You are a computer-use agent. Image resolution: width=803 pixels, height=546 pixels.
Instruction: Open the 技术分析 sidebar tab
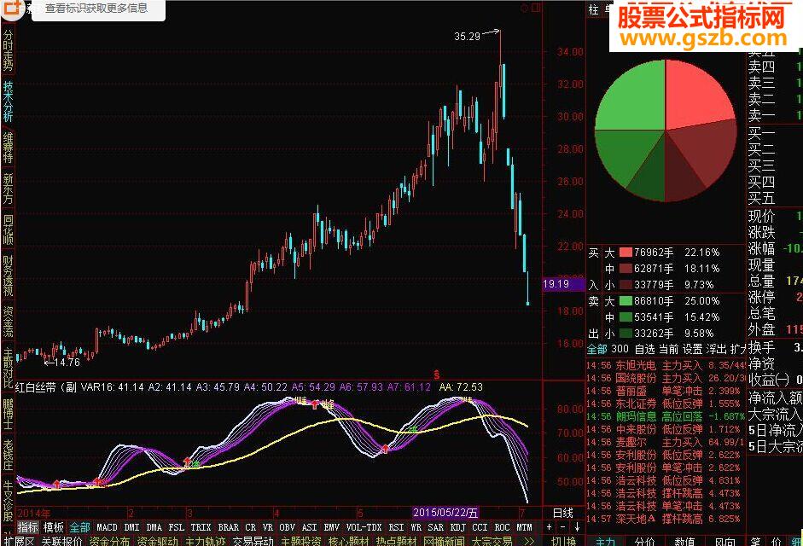click(x=8, y=101)
